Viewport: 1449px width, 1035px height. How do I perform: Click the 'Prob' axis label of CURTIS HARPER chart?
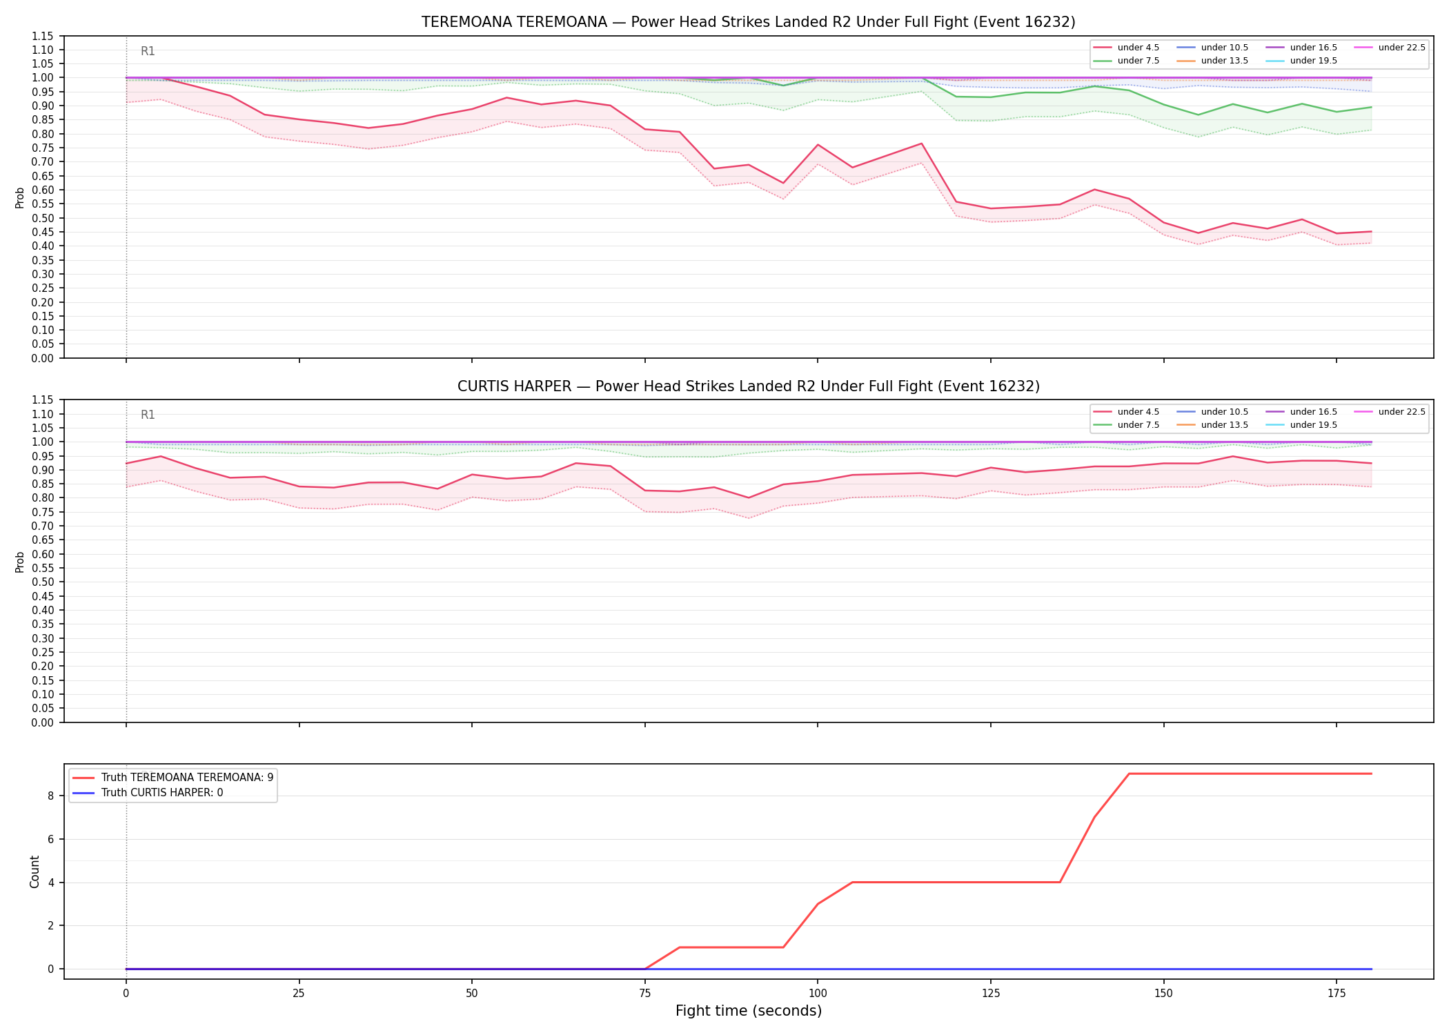pyautogui.click(x=20, y=562)
